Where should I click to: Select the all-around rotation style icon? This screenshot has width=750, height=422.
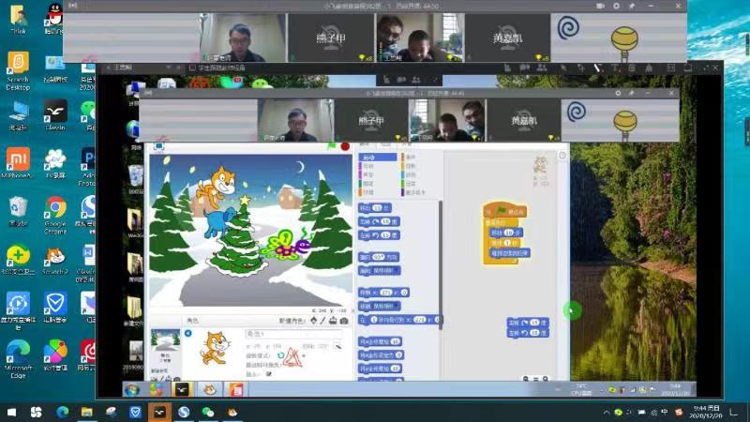[280, 355]
